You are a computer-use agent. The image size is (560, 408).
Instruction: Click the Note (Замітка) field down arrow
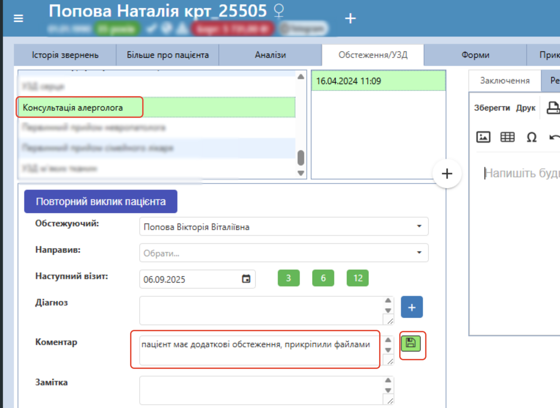388,390
